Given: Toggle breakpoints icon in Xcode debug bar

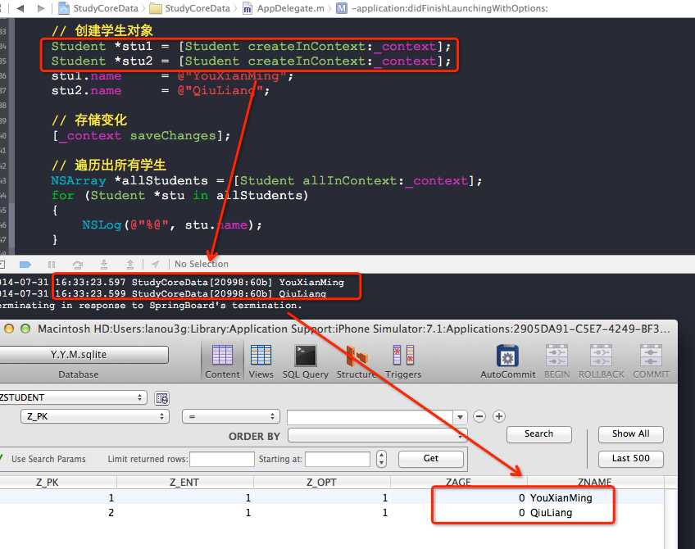Looking at the screenshot, I should click(25, 265).
